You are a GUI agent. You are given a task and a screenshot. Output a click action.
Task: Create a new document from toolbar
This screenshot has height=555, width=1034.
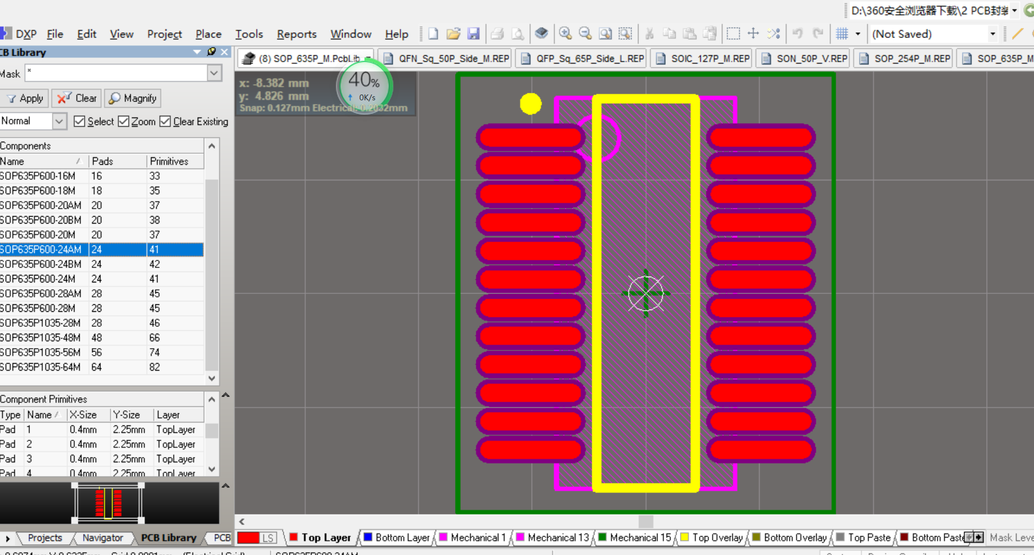433,34
